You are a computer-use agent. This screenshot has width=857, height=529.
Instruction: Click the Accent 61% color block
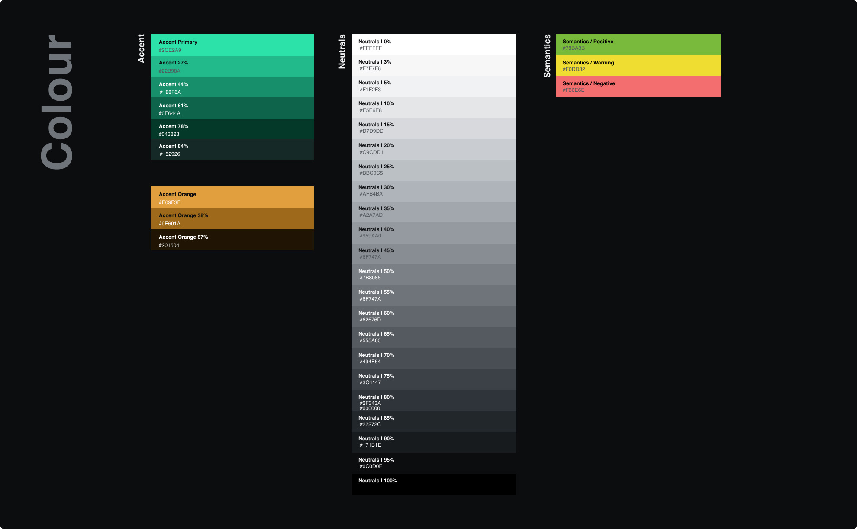tap(232, 109)
